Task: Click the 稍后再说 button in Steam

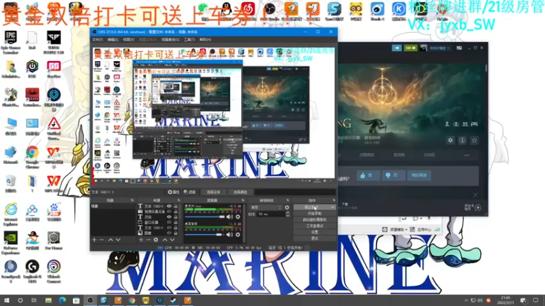Action: pos(419,175)
